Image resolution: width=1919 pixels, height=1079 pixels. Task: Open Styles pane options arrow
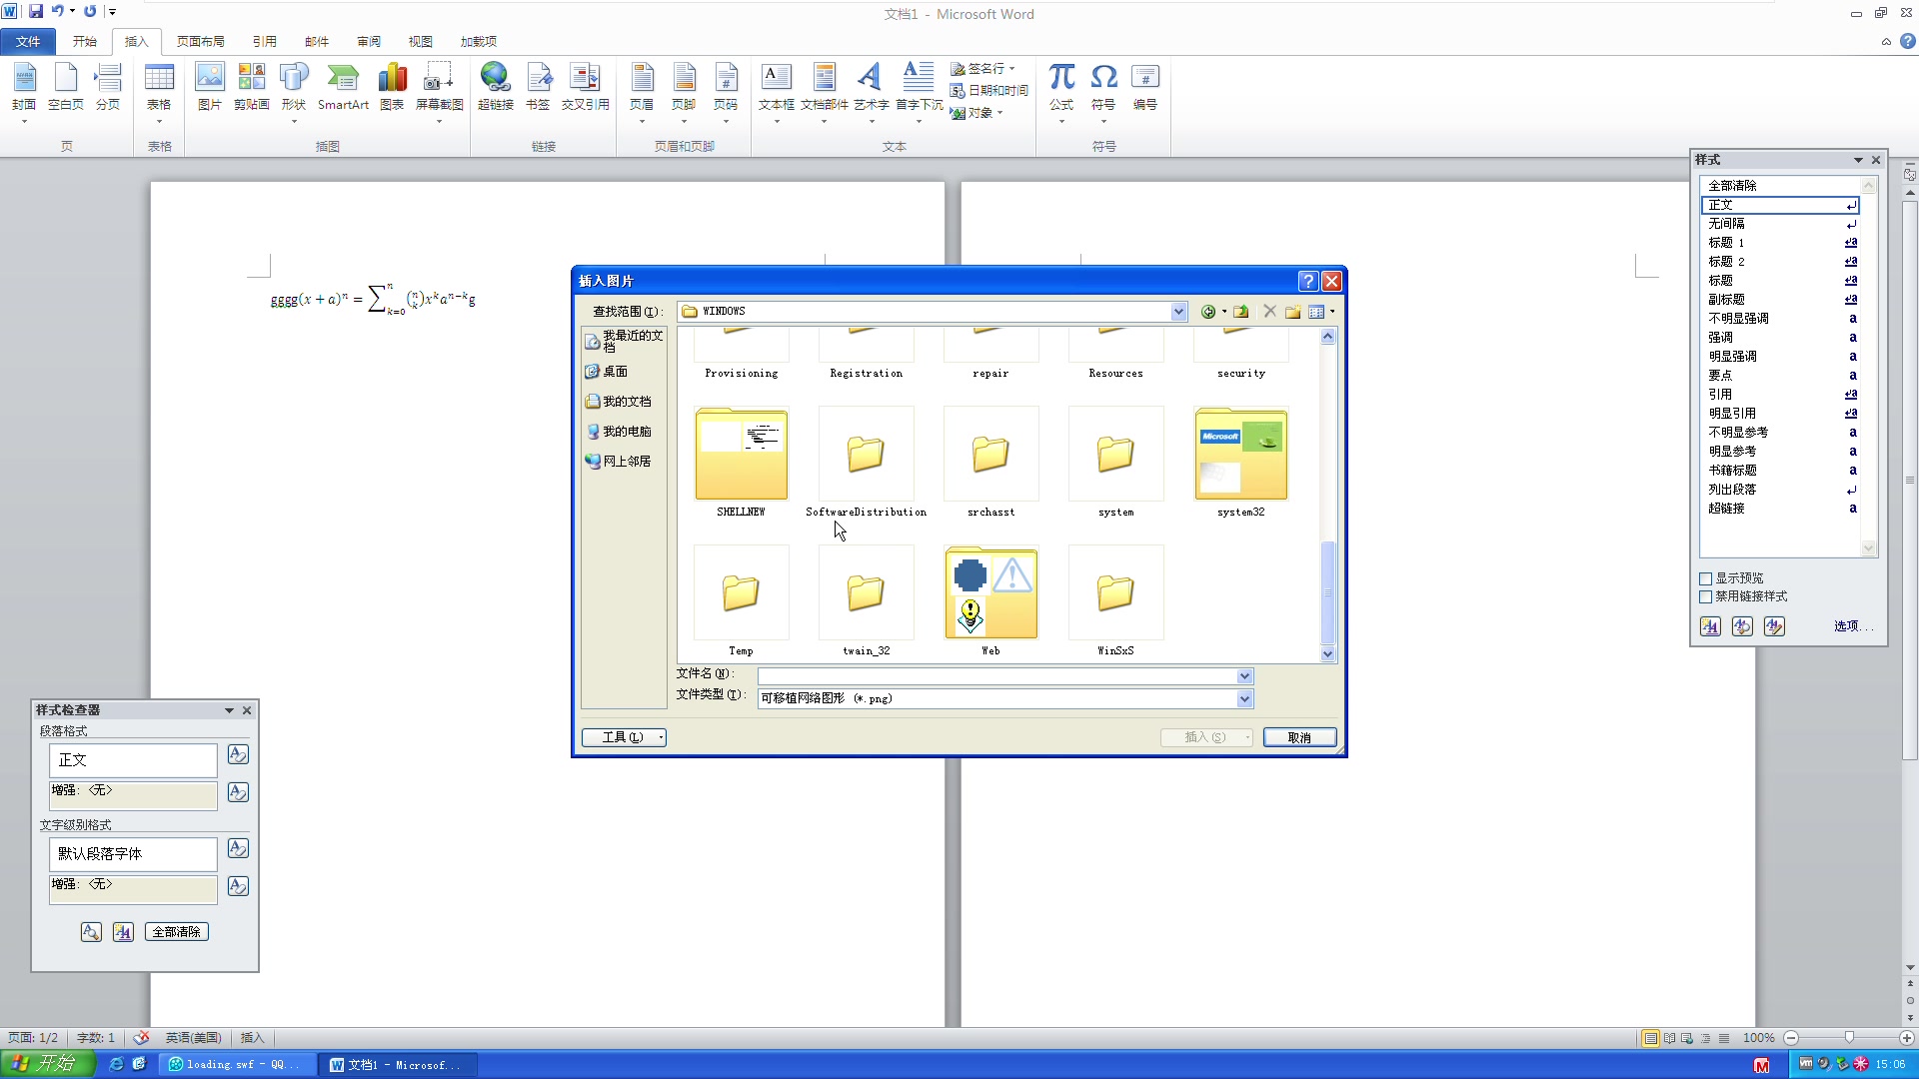tap(1858, 160)
